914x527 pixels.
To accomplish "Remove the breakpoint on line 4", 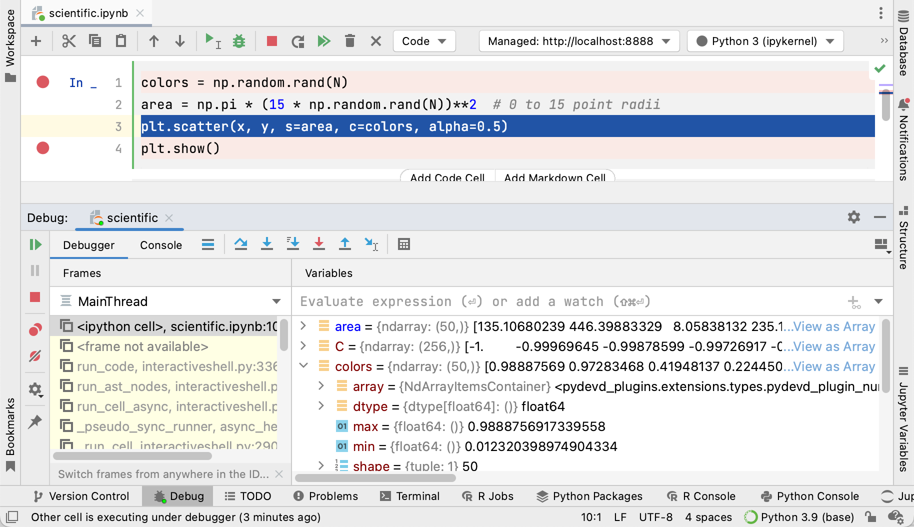I will coord(43,148).
